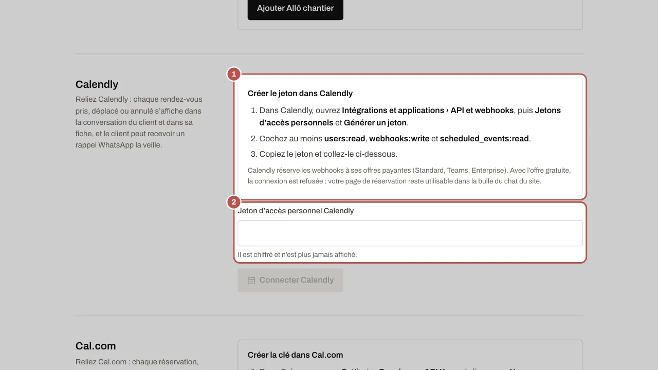This screenshot has width=658, height=370.
Task: Focus the Calendly personal access token field
Action: [x=410, y=233]
